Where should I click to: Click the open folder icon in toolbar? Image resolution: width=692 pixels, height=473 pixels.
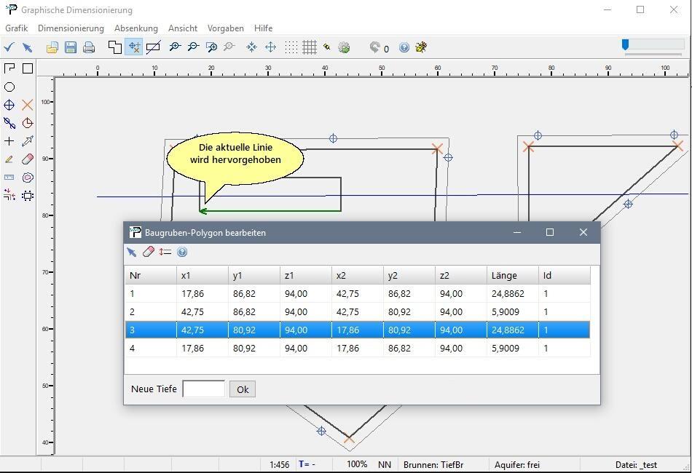(52, 47)
